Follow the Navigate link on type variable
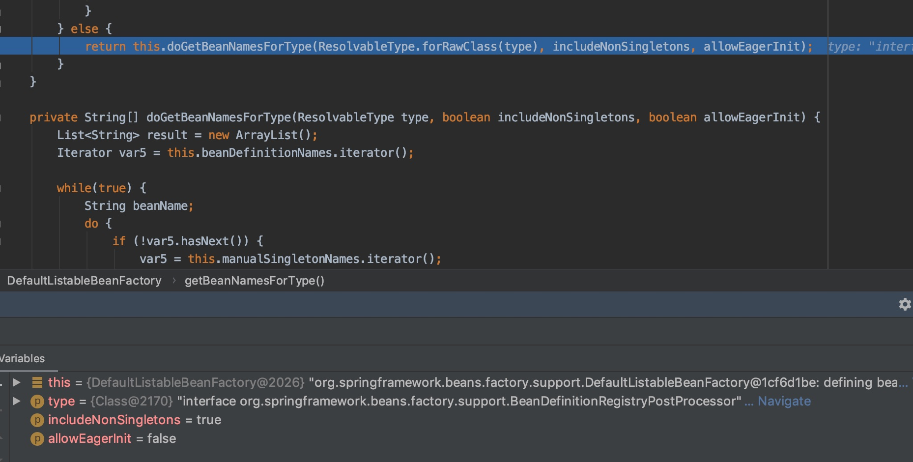 [x=784, y=401]
